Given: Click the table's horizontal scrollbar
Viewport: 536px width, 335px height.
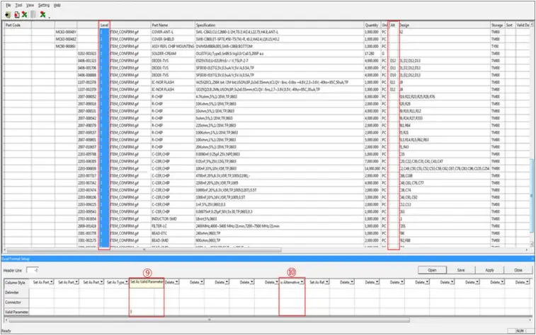Looking at the screenshot, I should [144, 250].
